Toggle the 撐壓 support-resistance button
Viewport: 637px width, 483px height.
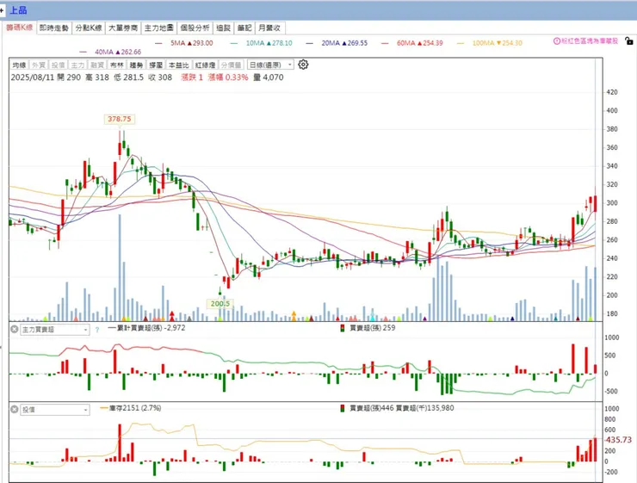156,65
